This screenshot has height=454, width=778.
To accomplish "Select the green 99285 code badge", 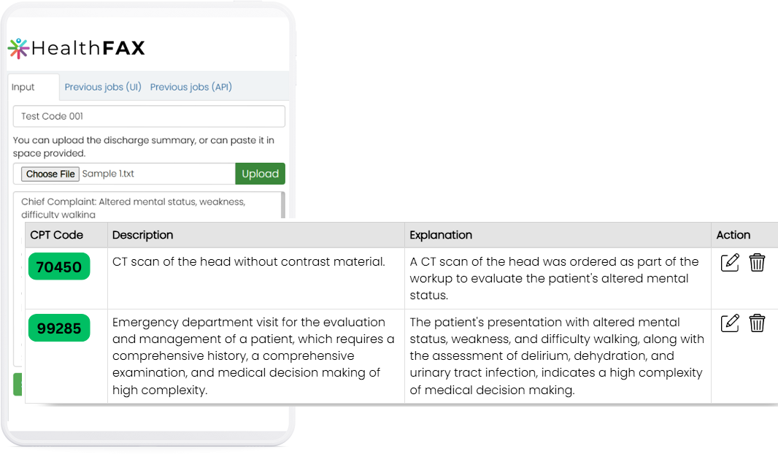I will pos(58,328).
